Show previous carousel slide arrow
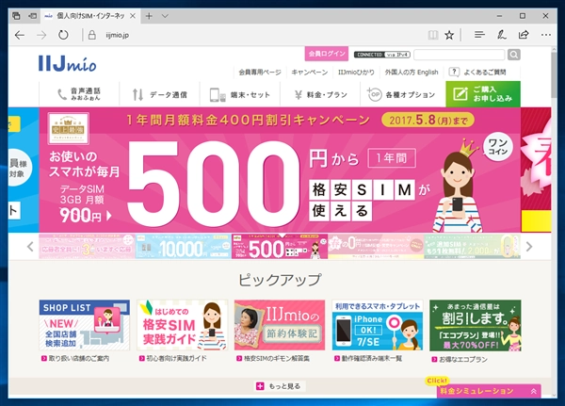 click(30, 247)
